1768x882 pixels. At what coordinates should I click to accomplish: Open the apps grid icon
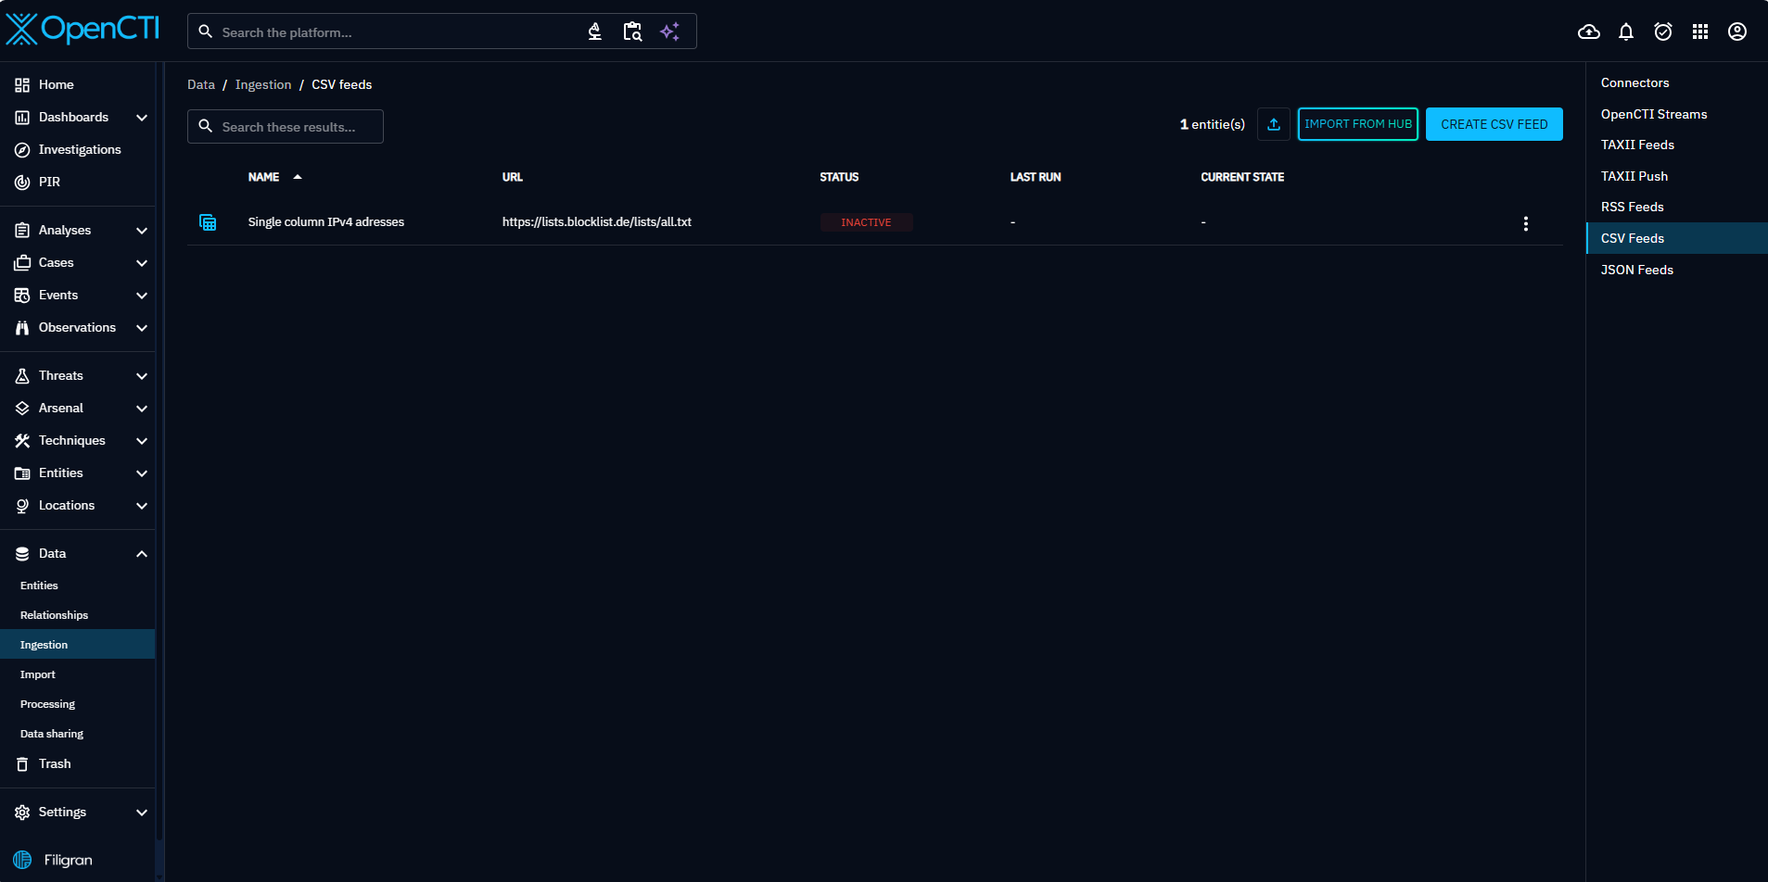pos(1699,32)
